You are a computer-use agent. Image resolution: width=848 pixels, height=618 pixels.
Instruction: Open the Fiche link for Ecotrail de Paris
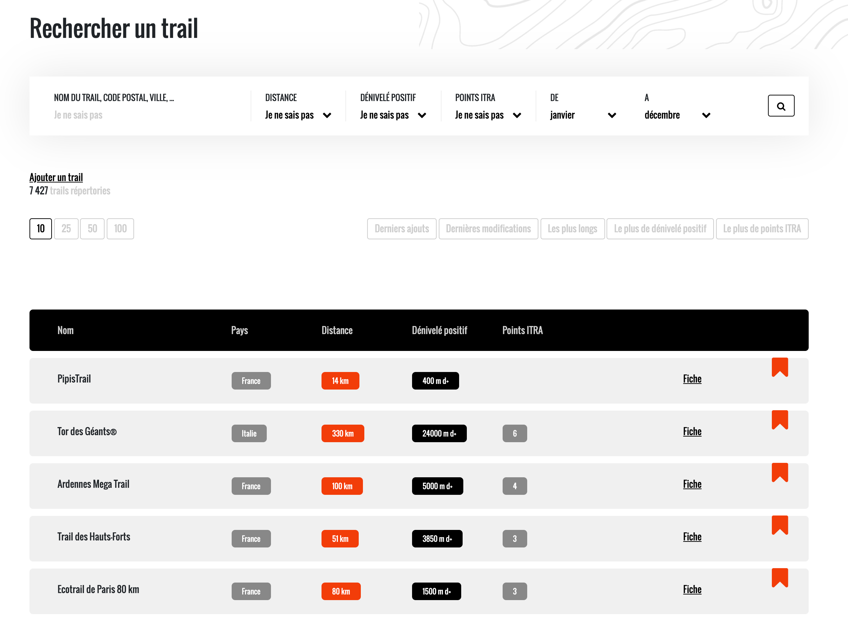point(692,590)
